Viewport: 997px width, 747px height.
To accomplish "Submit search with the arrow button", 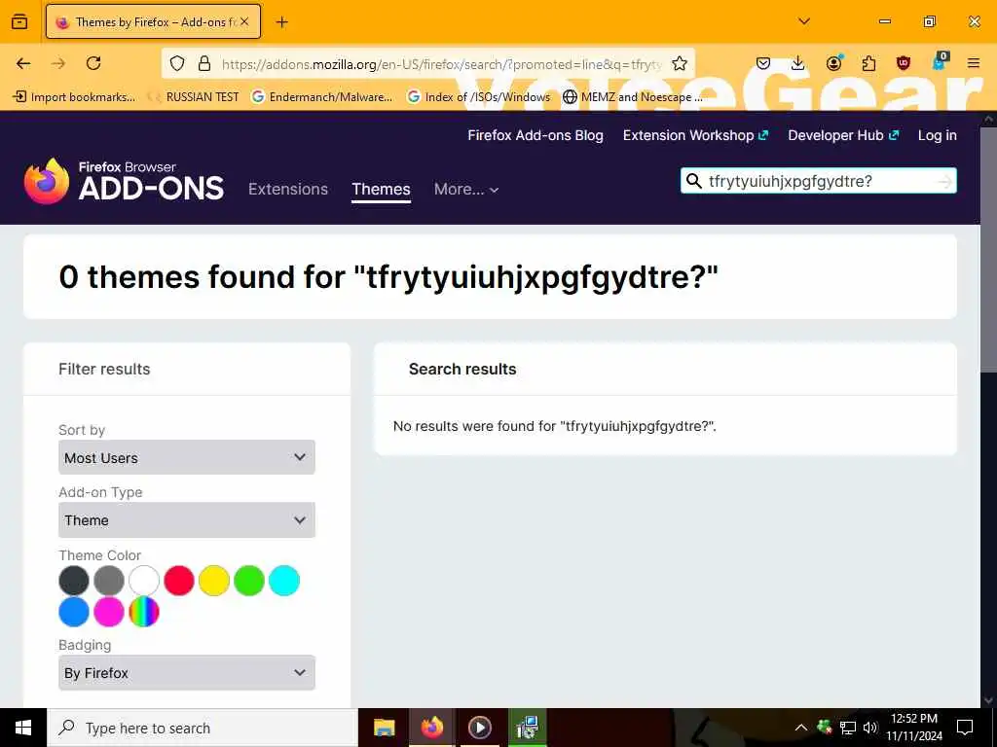I will click(944, 182).
